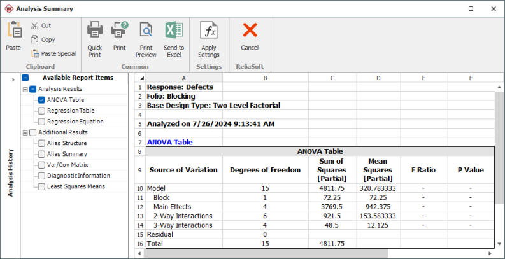Collapse the Additional Results tree node

point(25,132)
